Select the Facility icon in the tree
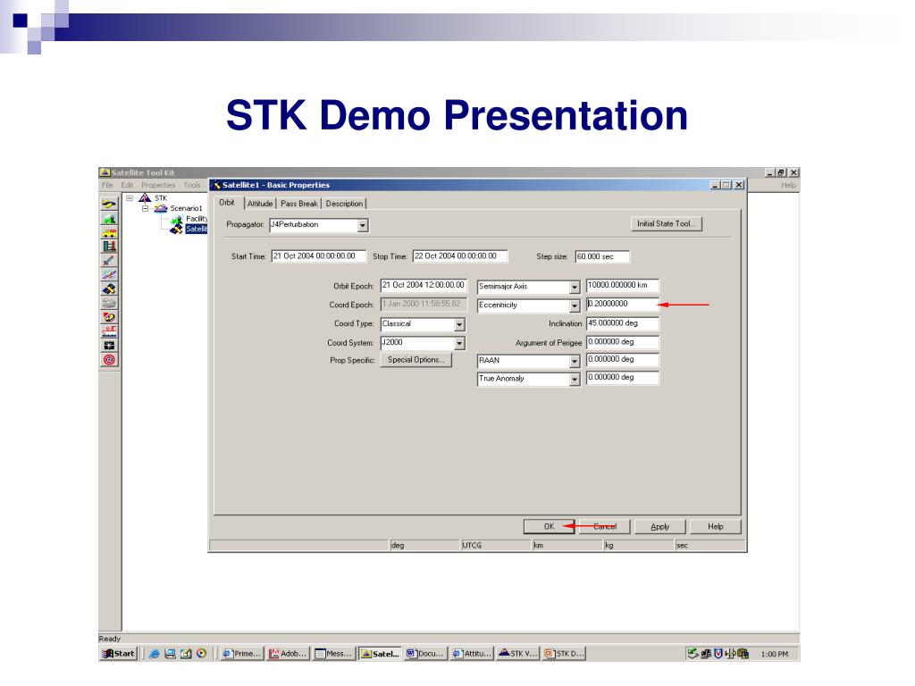Viewport: 915px width, 686px height. [176, 219]
